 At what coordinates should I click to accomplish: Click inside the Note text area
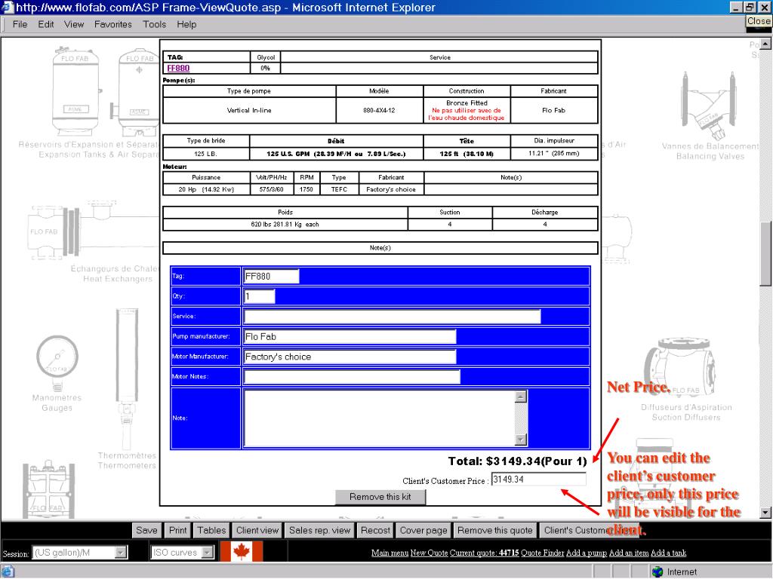[x=379, y=418]
